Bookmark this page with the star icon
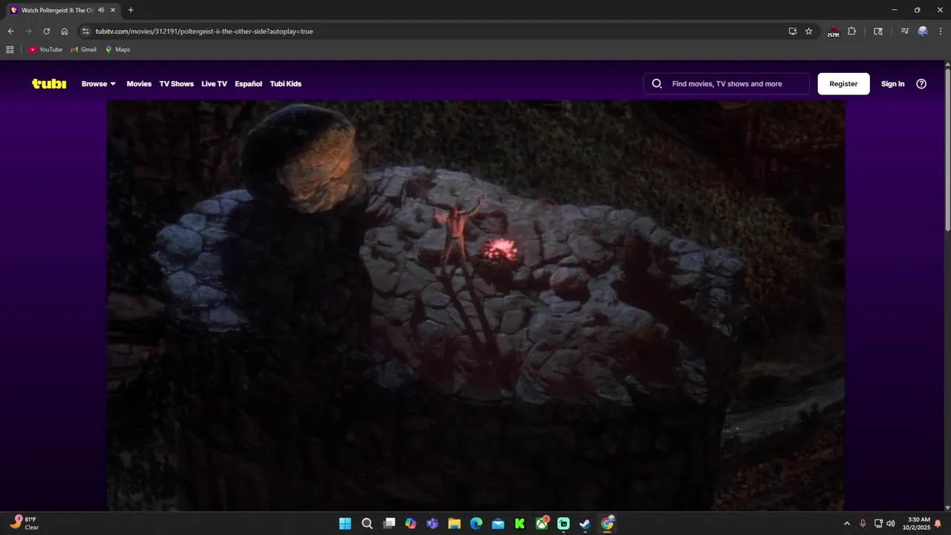 (809, 31)
